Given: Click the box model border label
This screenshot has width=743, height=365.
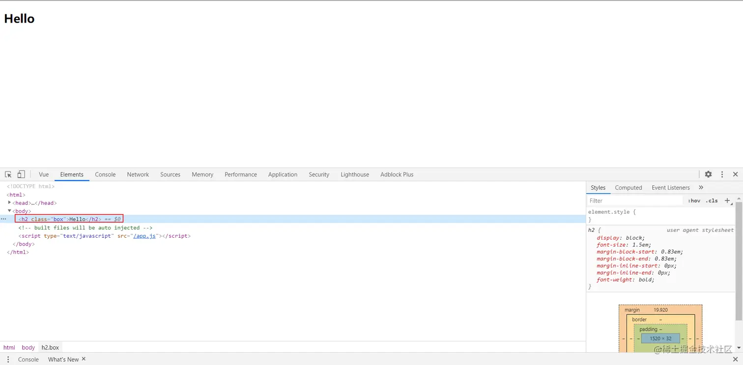Looking at the screenshot, I should 639,319.
